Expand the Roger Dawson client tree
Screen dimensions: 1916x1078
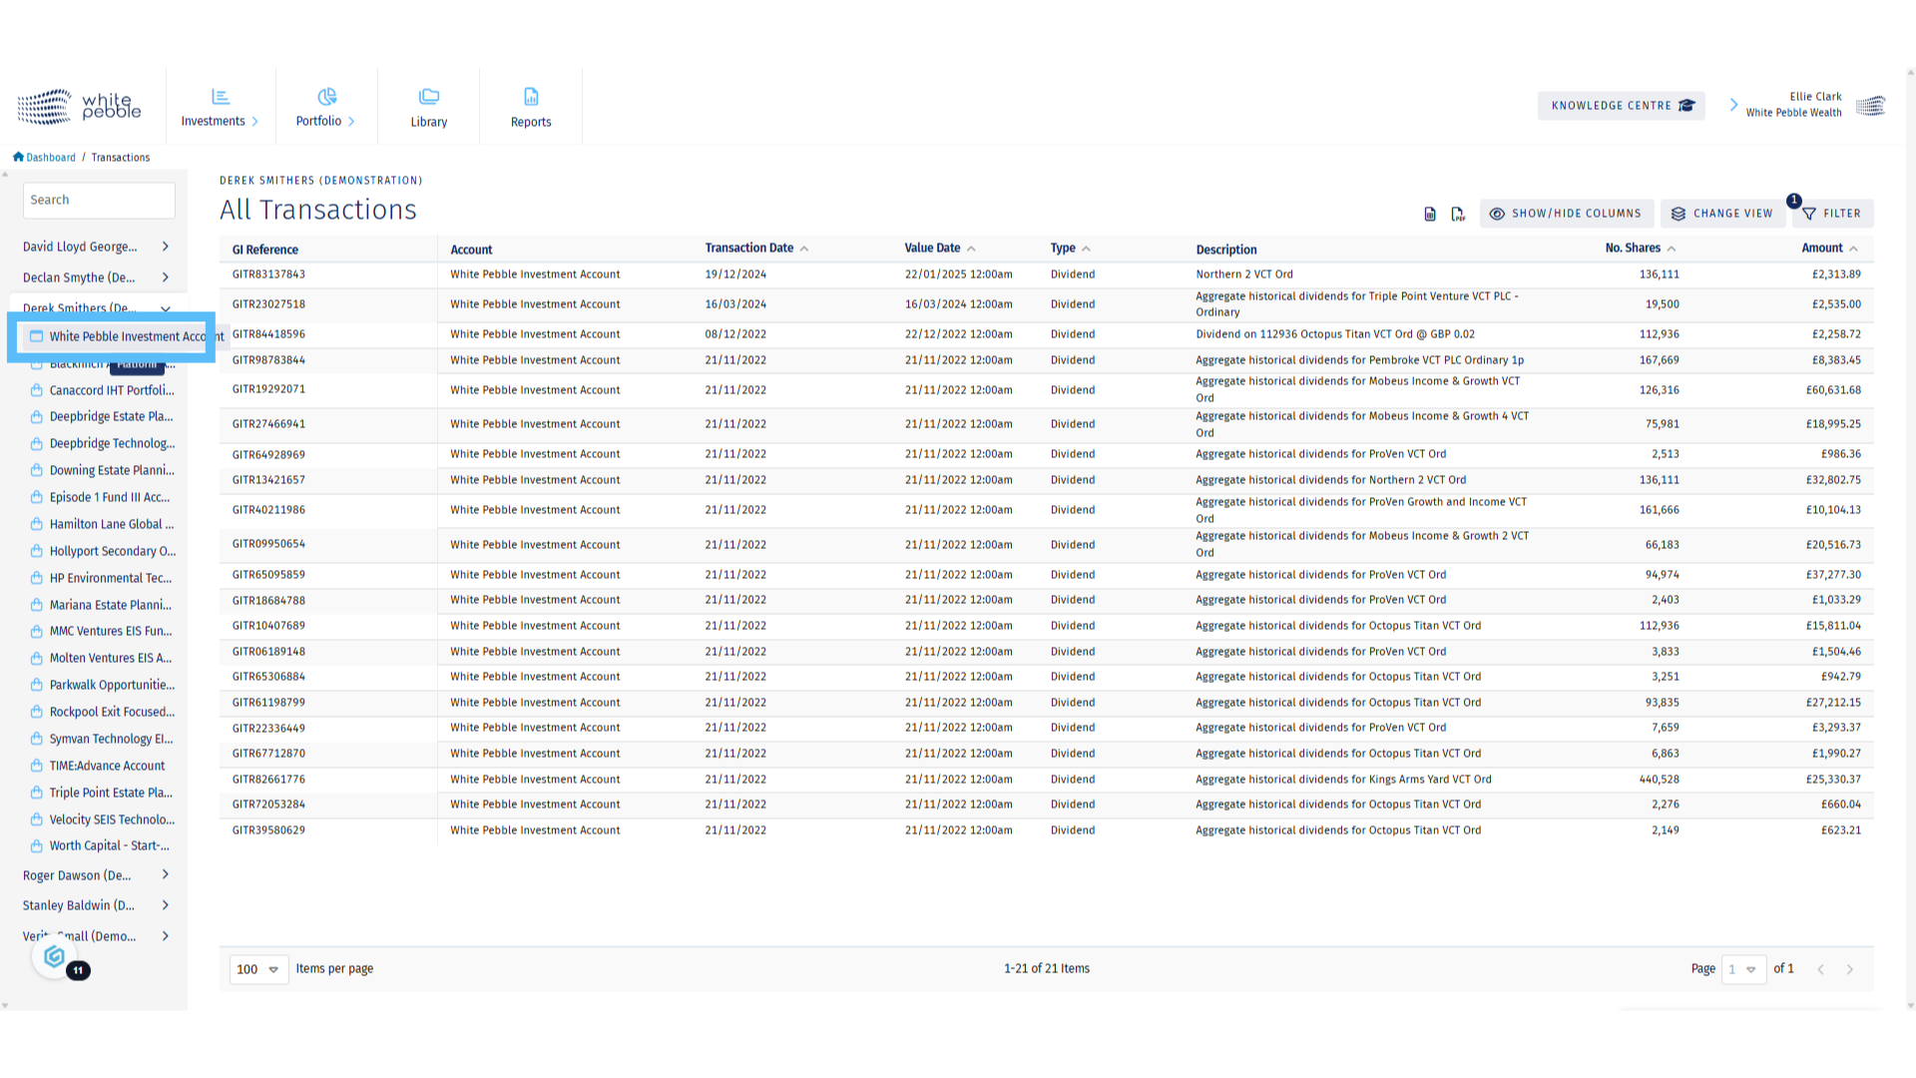click(166, 875)
